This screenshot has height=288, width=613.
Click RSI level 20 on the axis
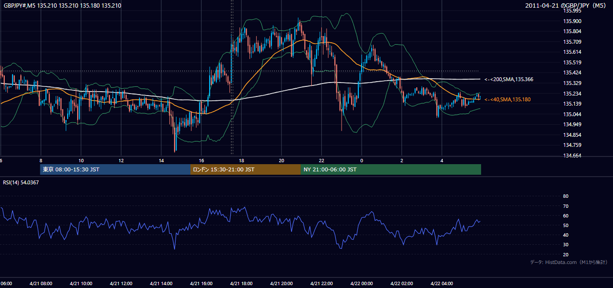[566, 254]
